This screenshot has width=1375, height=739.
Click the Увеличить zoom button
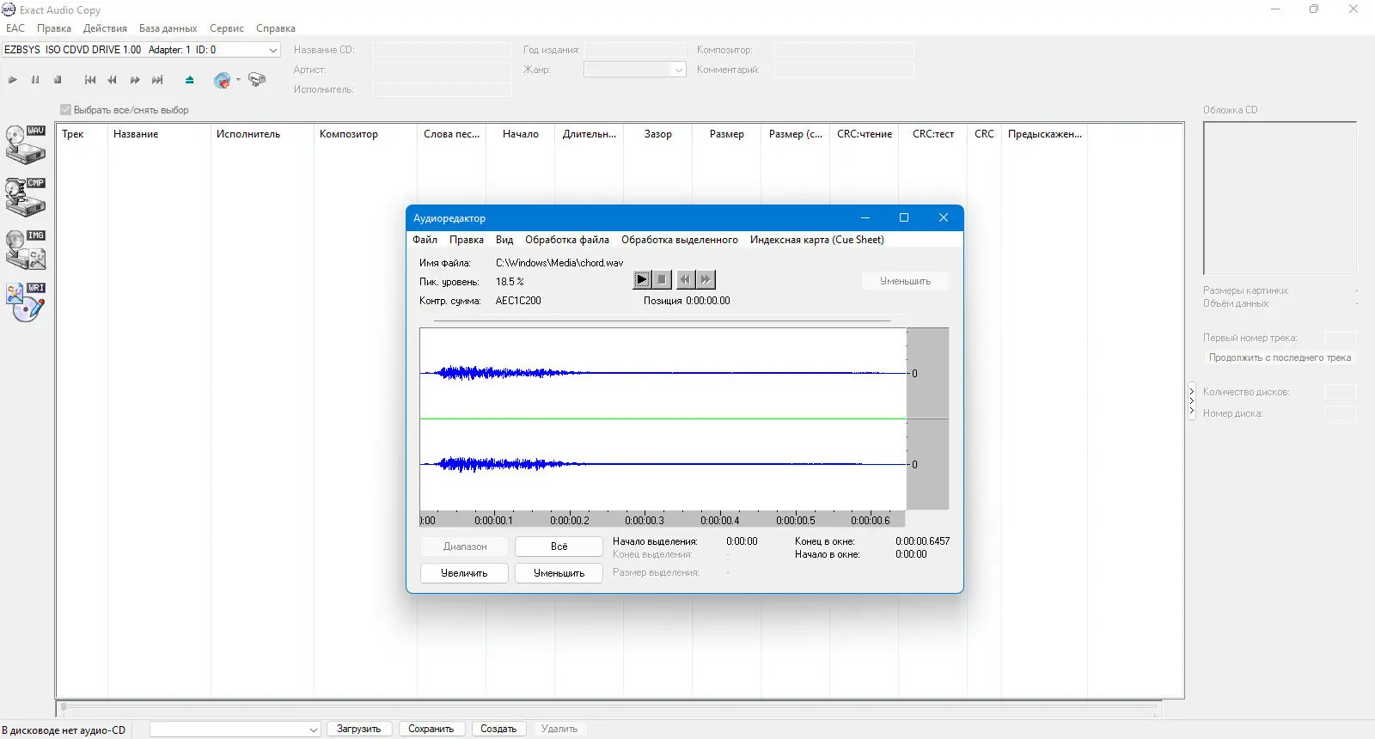[x=464, y=573]
